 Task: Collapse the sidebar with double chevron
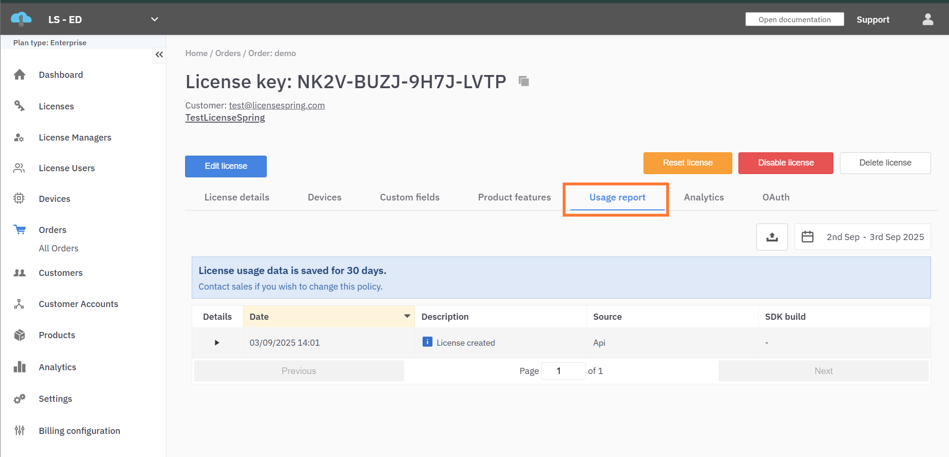click(159, 55)
